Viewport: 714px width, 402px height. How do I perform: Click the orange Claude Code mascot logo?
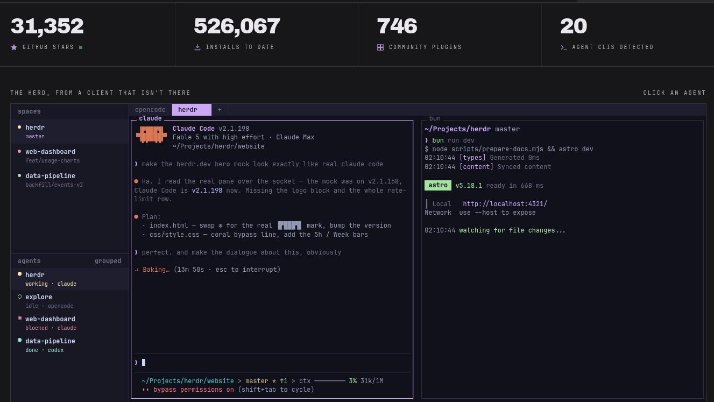(151, 135)
